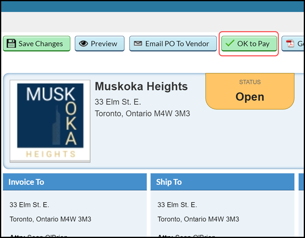Click the Open status badge

click(x=250, y=91)
